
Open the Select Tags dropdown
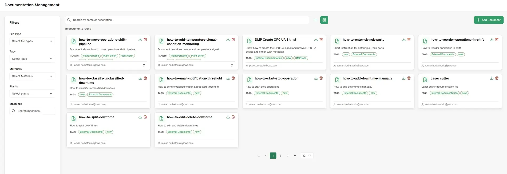click(x=32, y=59)
